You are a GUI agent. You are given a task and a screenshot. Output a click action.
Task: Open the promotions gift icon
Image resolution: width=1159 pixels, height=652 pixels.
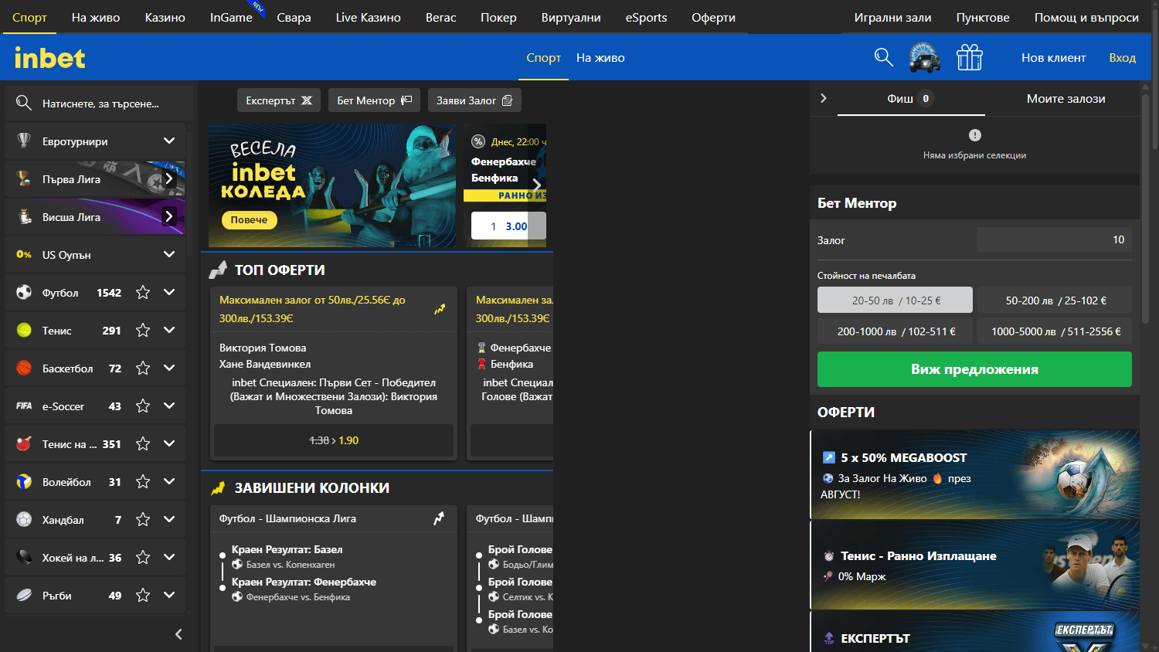click(969, 56)
